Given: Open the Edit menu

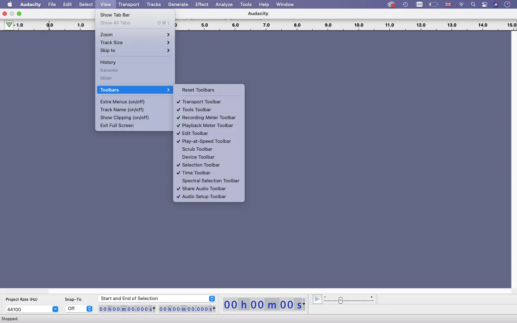Looking at the screenshot, I should coord(68,4).
